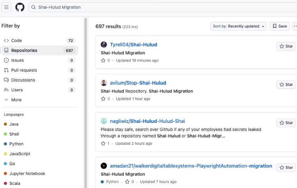This screenshot has width=297, height=188.
Task: Open the nagliwiz/Shai-Hulud-Hulud-Shai repository
Action: point(147,121)
